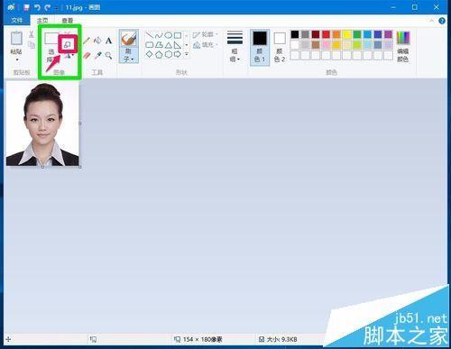Select the Pencil tool
The image size is (451, 349).
pos(87,41)
